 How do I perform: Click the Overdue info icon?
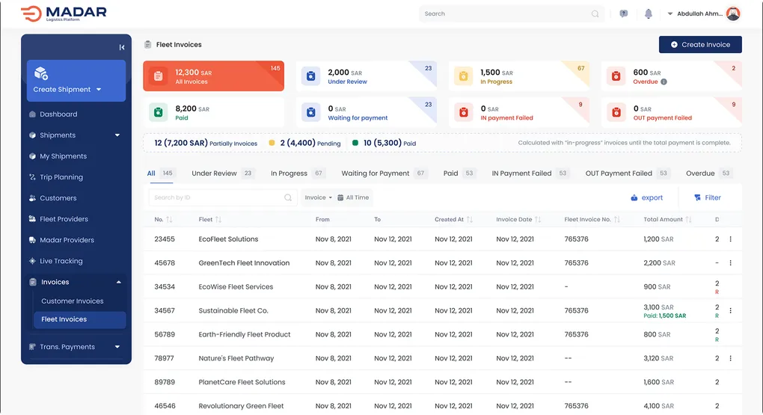pos(664,82)
